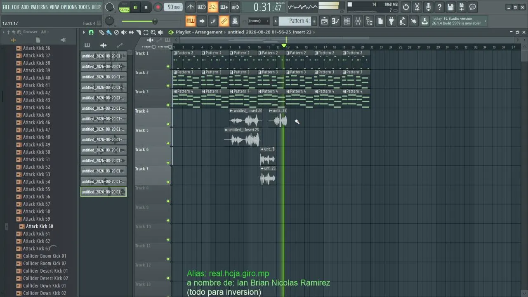The image size is (528, 297).
Task: Open the EDIT menu
Action: click(16, 7)
